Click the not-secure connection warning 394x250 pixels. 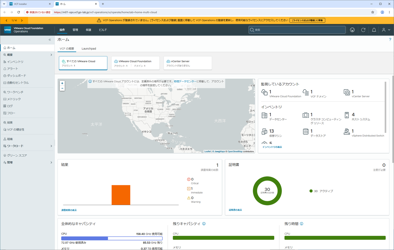tap(38, 12)
